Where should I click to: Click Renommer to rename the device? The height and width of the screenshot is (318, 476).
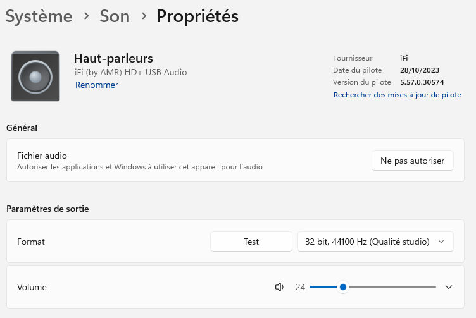click(x=97, y=85)
